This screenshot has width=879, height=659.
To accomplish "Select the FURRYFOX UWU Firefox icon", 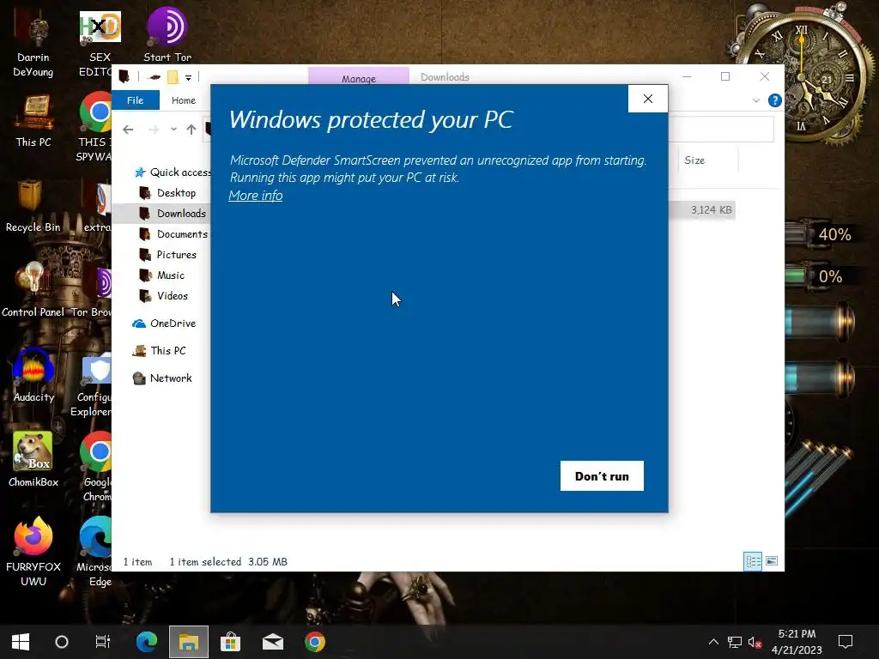I will point(33,552).
